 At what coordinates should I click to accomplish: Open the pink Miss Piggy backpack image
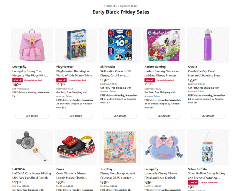click(x=32, y=45)
